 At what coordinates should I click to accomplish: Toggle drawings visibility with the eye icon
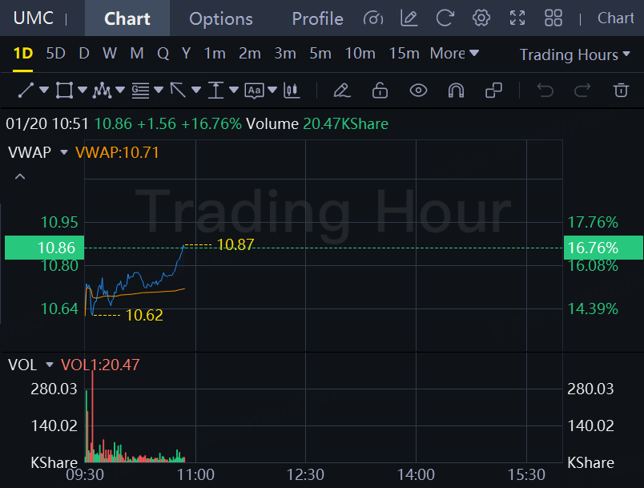coord(418,91)
